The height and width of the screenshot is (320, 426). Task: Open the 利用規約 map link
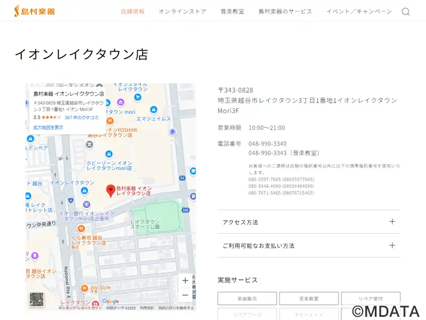[147, 308]
